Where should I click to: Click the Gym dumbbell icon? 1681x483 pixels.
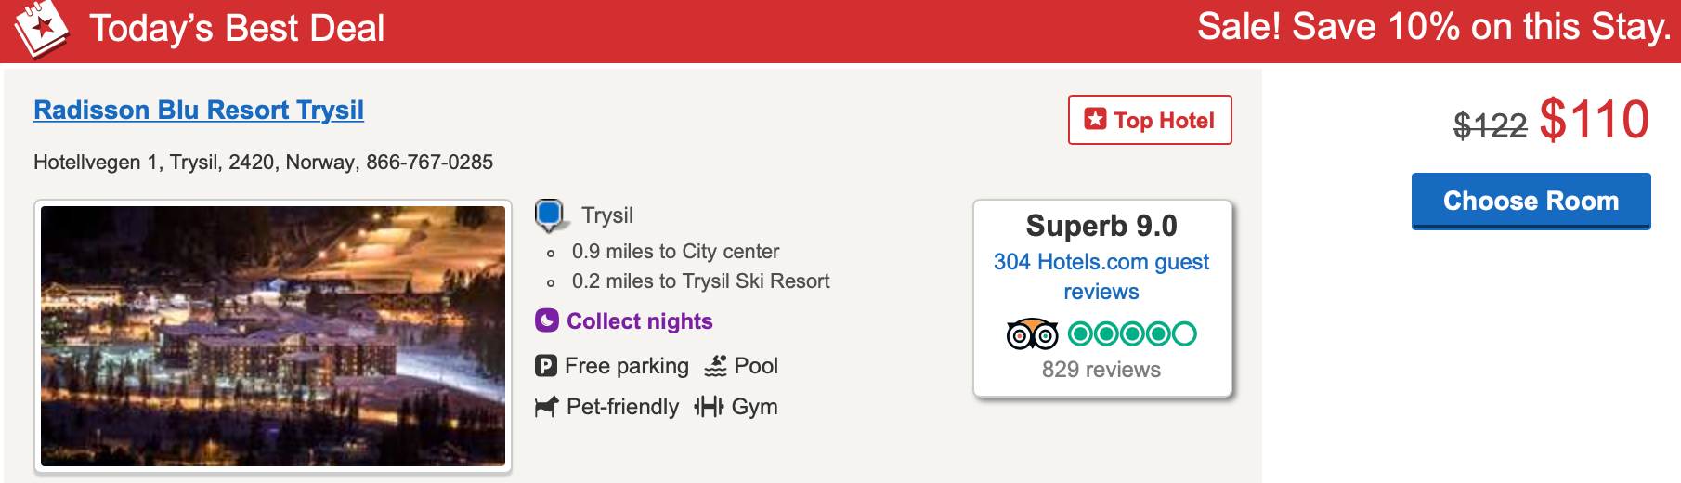point(709,407)
